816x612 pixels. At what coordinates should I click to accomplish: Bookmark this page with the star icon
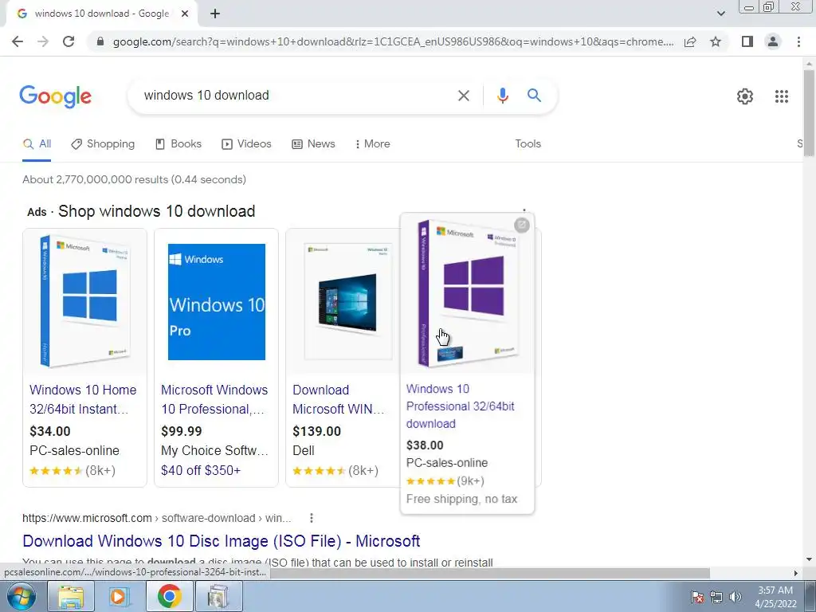(x=716, y=41)
